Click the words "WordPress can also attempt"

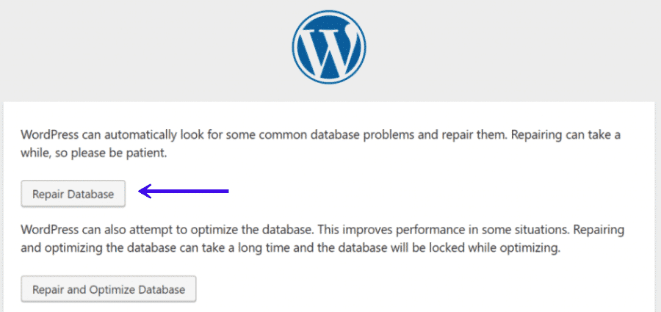click(93, 230)
